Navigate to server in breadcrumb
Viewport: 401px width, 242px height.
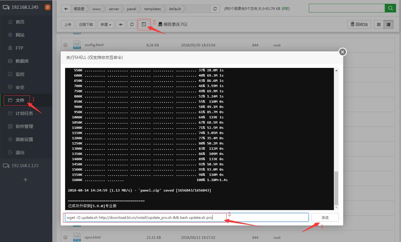[x=114, y=9]
